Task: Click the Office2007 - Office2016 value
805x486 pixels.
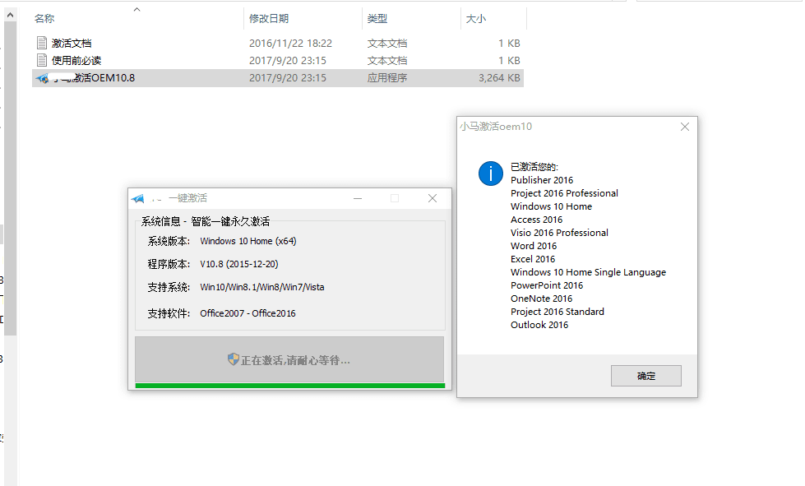Action: pos(248,313)
